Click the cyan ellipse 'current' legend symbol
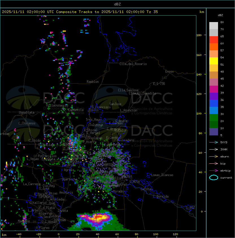The image size is (235, 238). click(214, 178)
